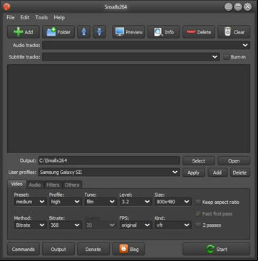Image resolution: width=258 pixels, height=261 pixels.
Task: Start encoding with green Start button
Action: click(217, 249)
